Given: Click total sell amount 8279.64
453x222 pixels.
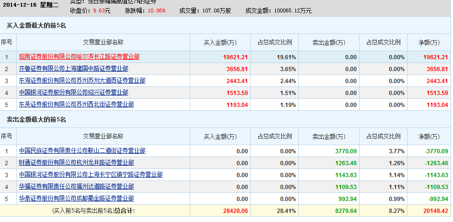Looking at the screenshot, I should tap(346, 211).
